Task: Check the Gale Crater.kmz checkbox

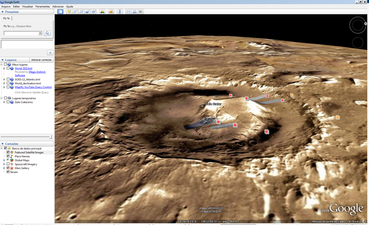Action: 8,102
